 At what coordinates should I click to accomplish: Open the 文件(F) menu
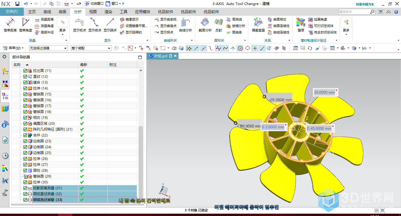12,12
